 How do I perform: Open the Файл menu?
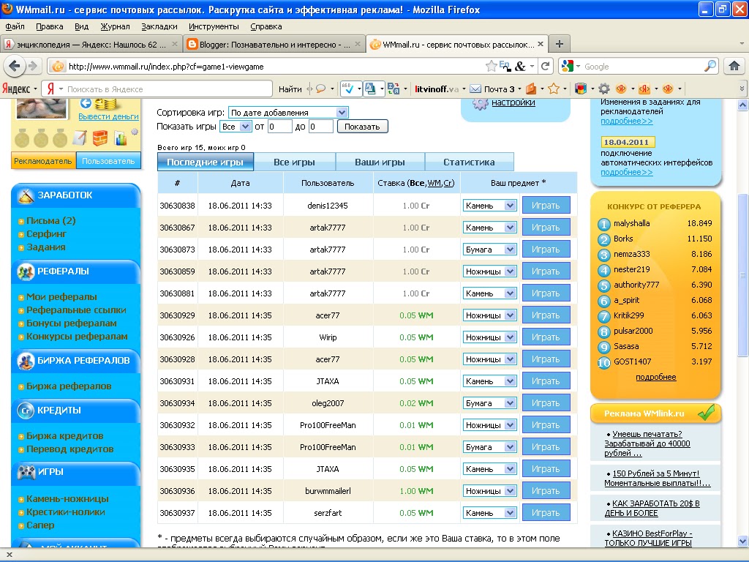coord(15,26)
